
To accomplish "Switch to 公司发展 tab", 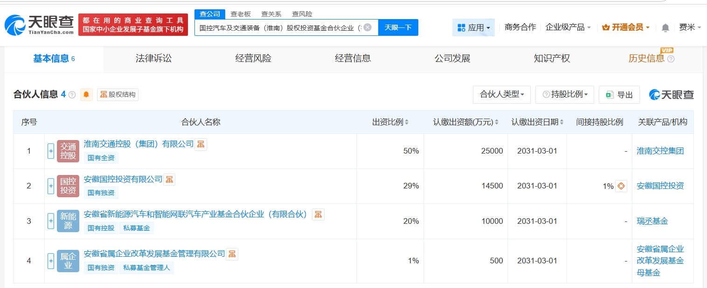I will (452, 59).
